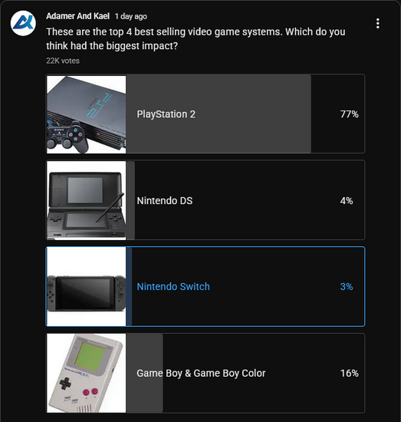Click the PlayStation 2 gray result bar

click(219, 114)
